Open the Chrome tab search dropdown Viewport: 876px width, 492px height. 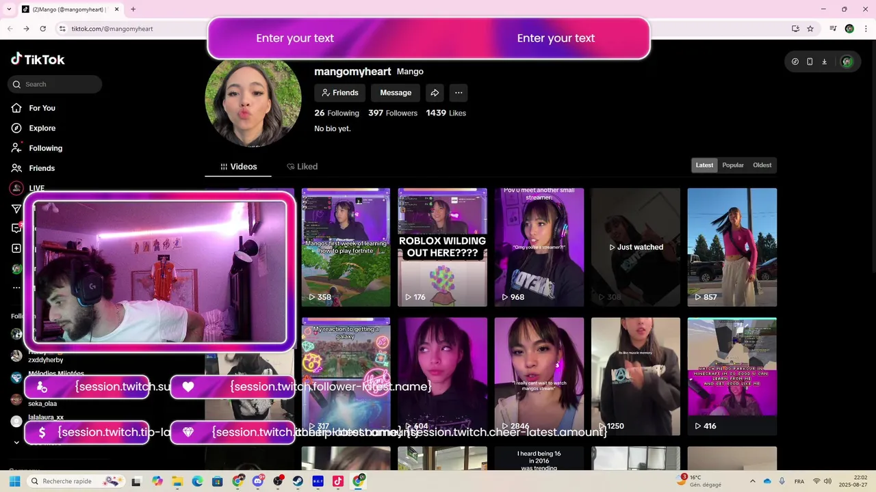8,9
